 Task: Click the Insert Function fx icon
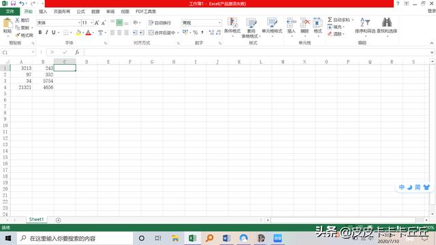click(x=77, y=52)
